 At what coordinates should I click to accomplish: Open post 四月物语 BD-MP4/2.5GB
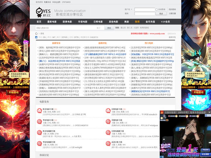click(104, 78)
